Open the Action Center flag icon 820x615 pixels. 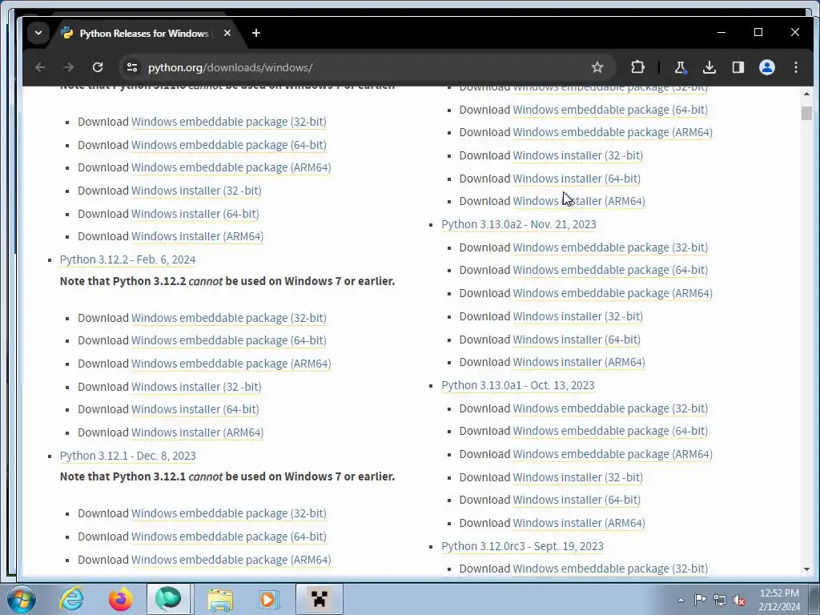(700, 600)
